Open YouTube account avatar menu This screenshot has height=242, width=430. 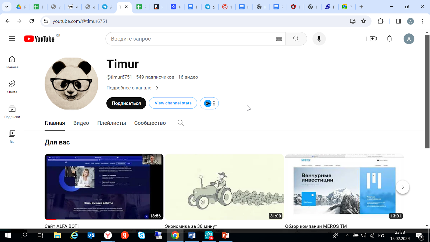[409, 39]
